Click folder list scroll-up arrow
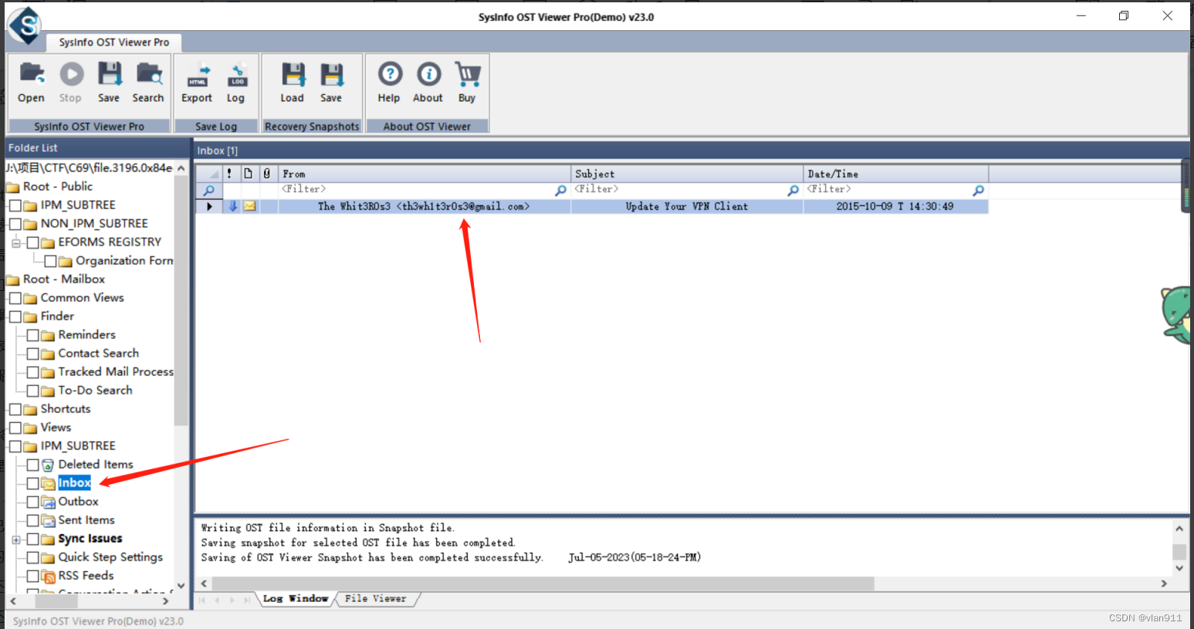Image resolution: width=1194 pixels, height=629 pixels. (181, 167)
